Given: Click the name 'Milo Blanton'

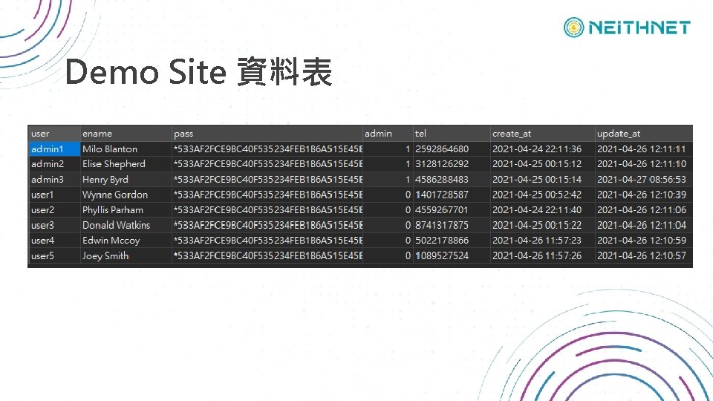Looking at the screenshot, I should pyautogui.click(x=110, y=149).
